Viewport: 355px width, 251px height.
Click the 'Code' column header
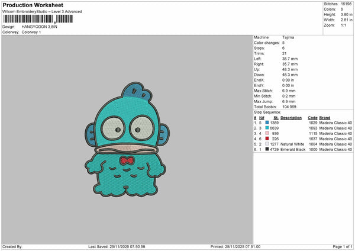pyautogui.click(x=312, y=118)
